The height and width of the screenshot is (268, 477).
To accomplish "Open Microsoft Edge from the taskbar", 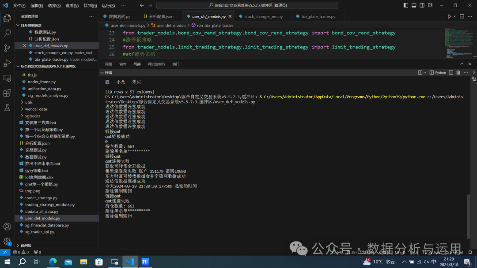I will pos(53,262).
